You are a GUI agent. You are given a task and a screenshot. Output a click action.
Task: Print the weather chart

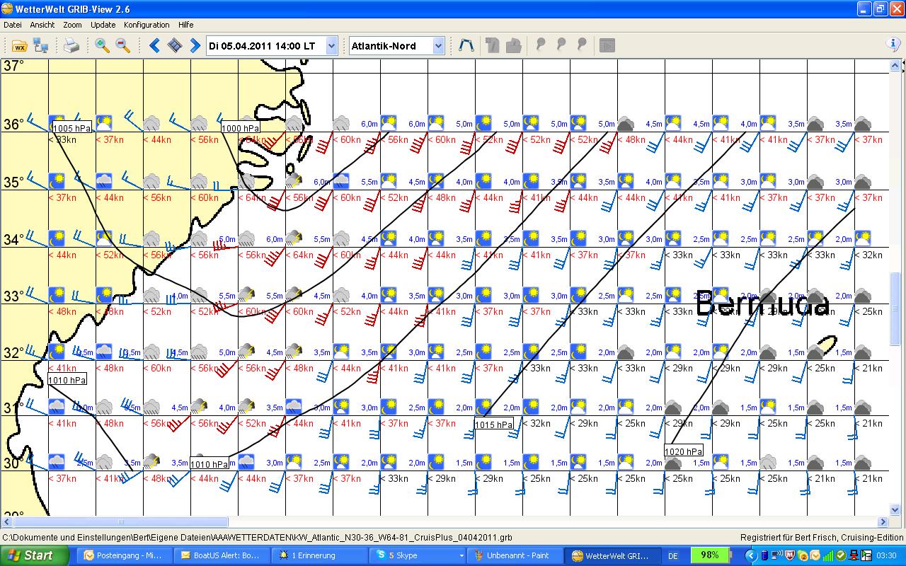pyautogui.click(x=71, y=46)
